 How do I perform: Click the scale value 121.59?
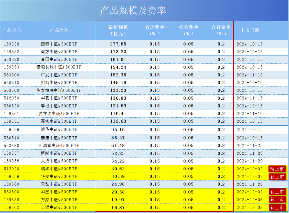pyautogui.click(x=118, y=106)
